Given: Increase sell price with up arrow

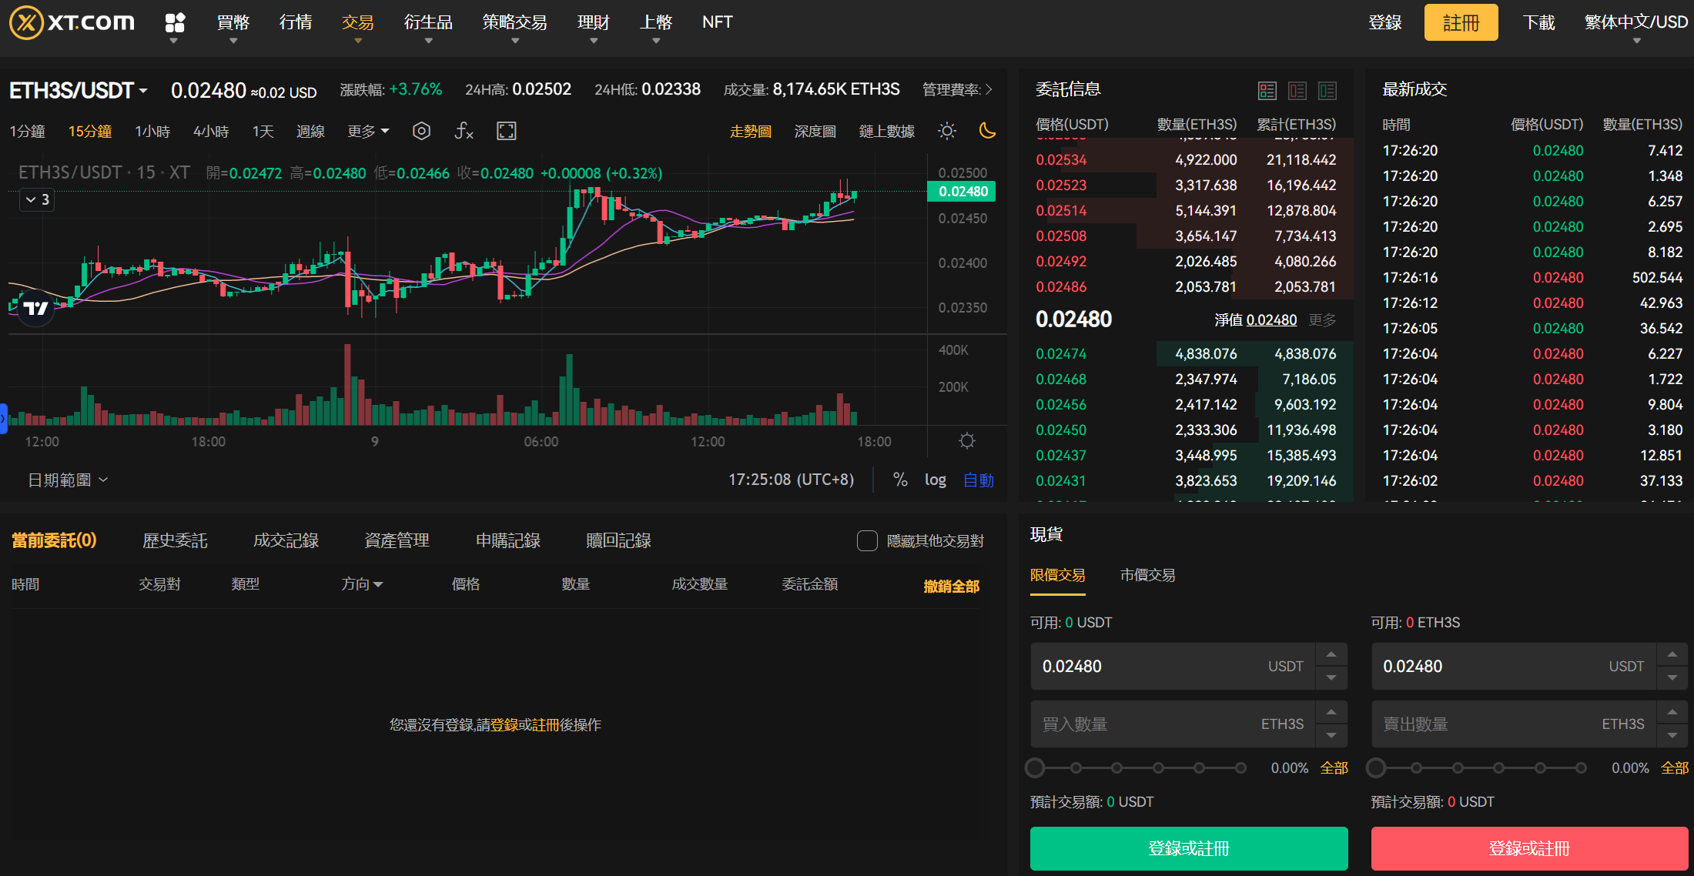Looking at the screenshot, I should point(1672,654).
